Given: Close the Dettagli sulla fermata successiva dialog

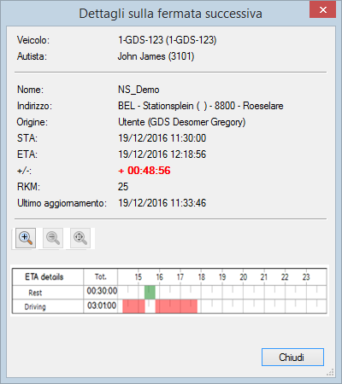Looking at the screenshot, I should (322, 10).
